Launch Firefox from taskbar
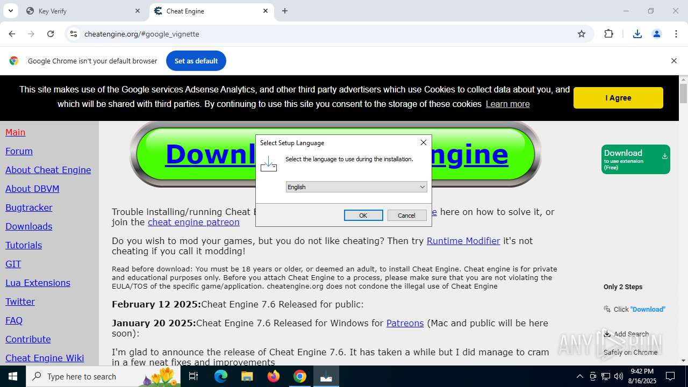 (x=274, y=376)
